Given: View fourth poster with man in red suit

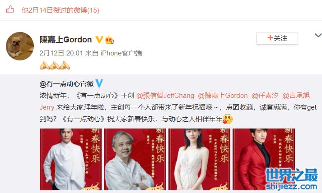Looking at the screenshot, I should 264,159.
